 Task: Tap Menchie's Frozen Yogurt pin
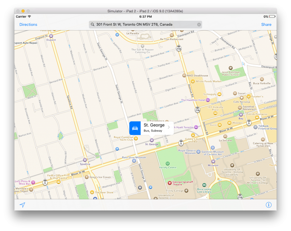pos(31,190)
